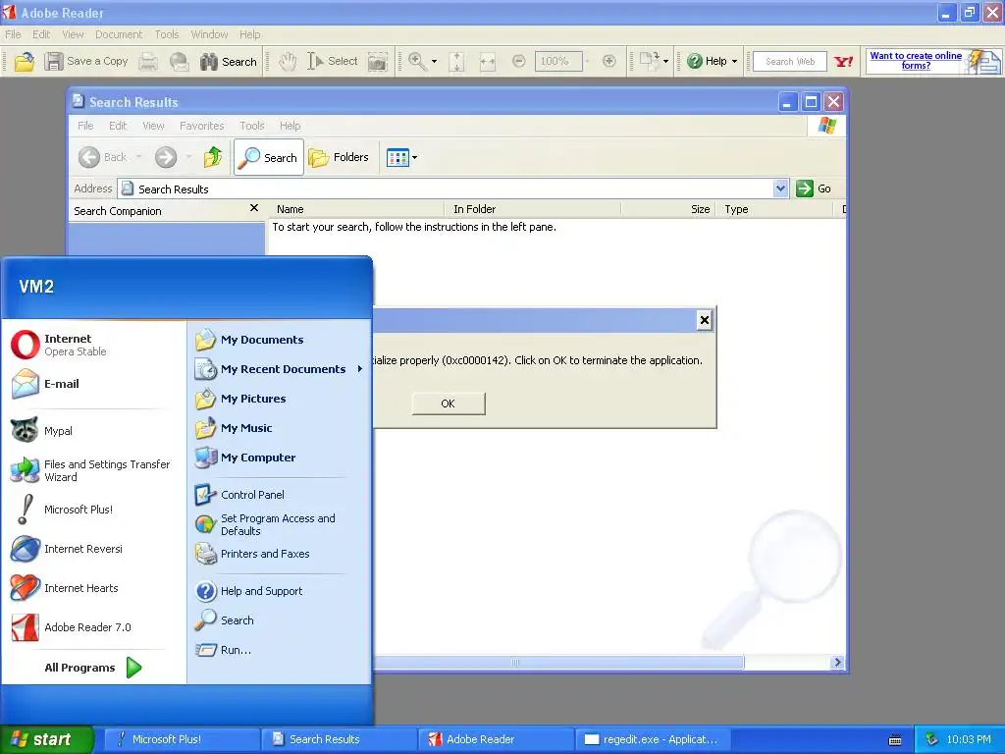
Task: Open Tools menu in Search Results window
Action: 252,126
